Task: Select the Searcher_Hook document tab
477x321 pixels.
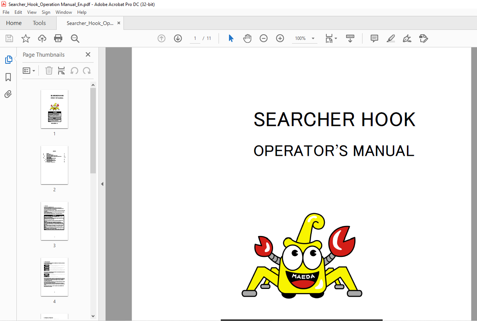Action: coord(90,23)
